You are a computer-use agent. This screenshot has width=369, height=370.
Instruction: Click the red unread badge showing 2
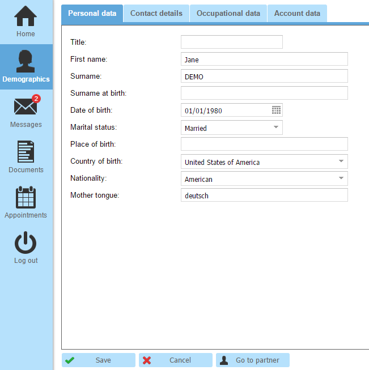36,99
